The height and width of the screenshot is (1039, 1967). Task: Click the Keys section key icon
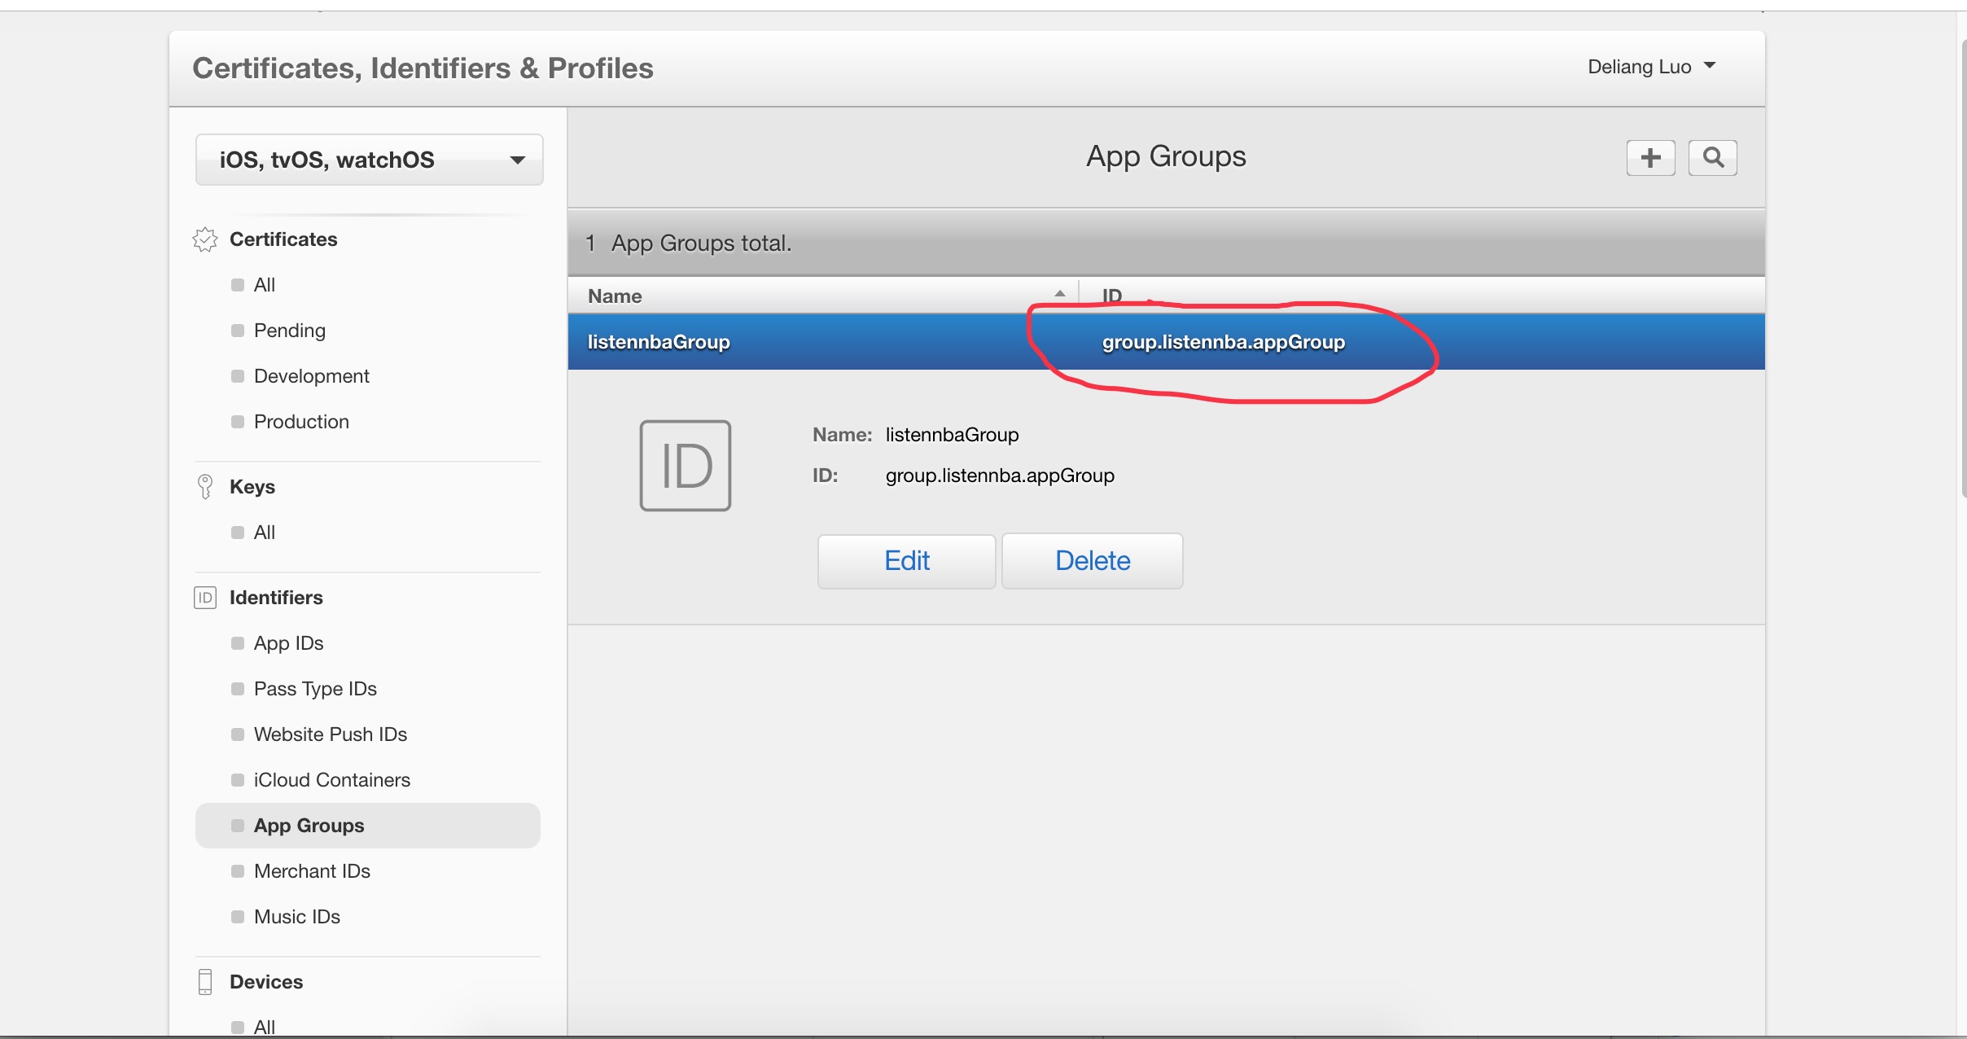(x=205, y=486)
